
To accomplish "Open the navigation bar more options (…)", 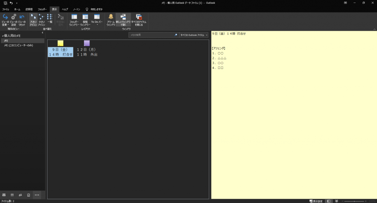I will pos(37,195).
